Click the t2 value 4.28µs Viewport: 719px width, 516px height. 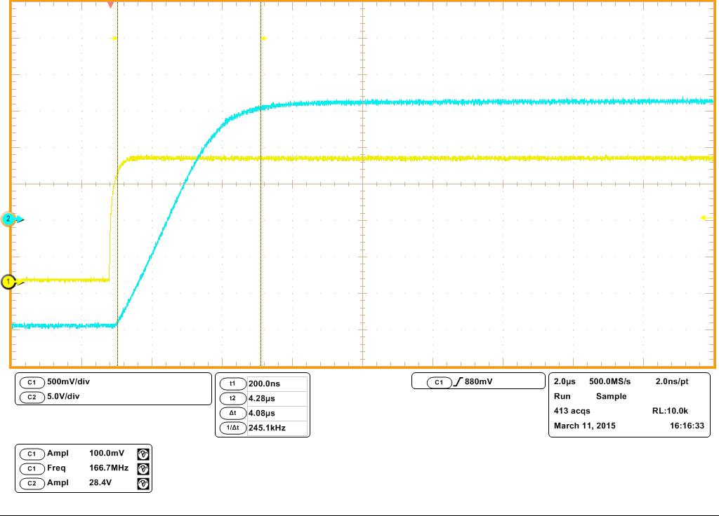click(x=261, y=398)
